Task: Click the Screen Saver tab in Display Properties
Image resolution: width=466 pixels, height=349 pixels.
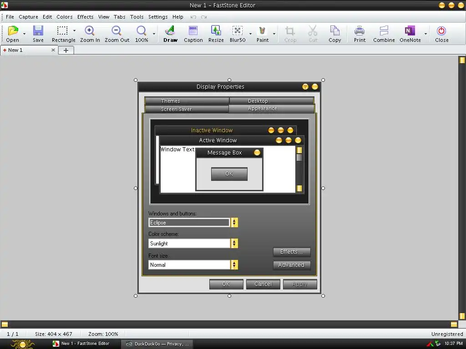Action: (187, 109)
